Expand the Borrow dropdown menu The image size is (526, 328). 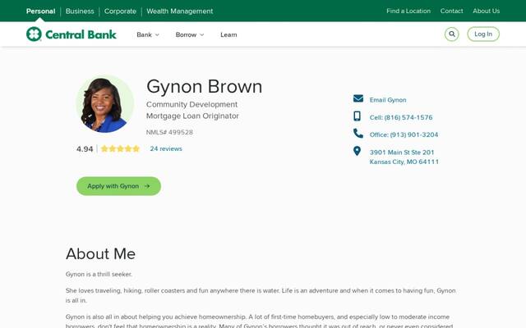pos(190,34)
